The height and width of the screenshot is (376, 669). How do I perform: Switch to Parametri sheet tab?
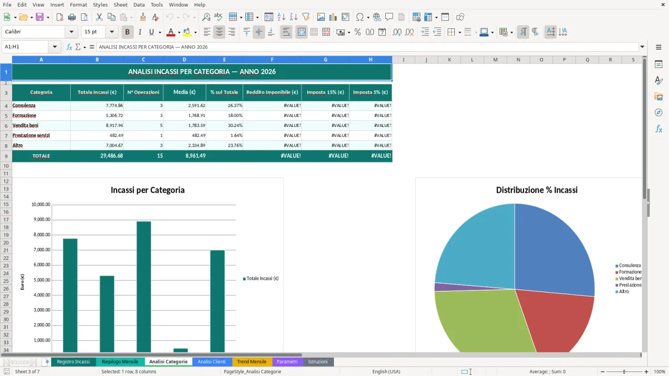pos(287,362)
